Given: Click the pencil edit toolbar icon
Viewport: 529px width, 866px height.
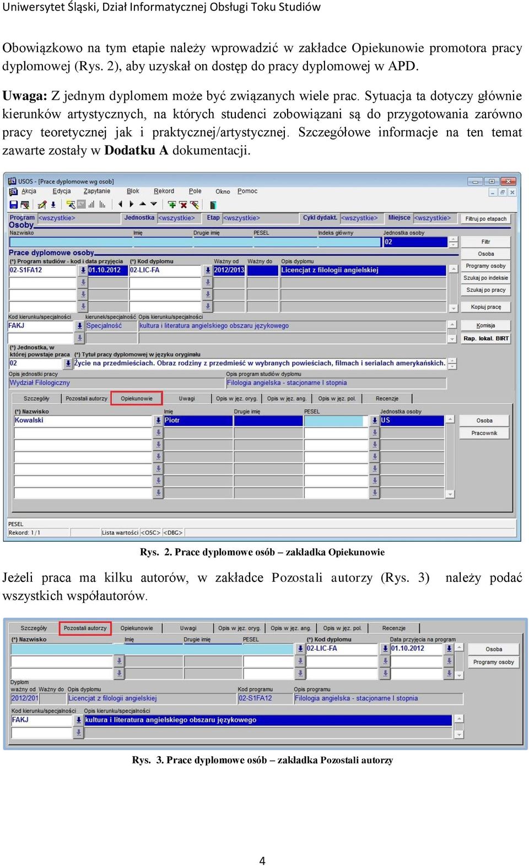Looking at the screenshot, I should 42,205.
